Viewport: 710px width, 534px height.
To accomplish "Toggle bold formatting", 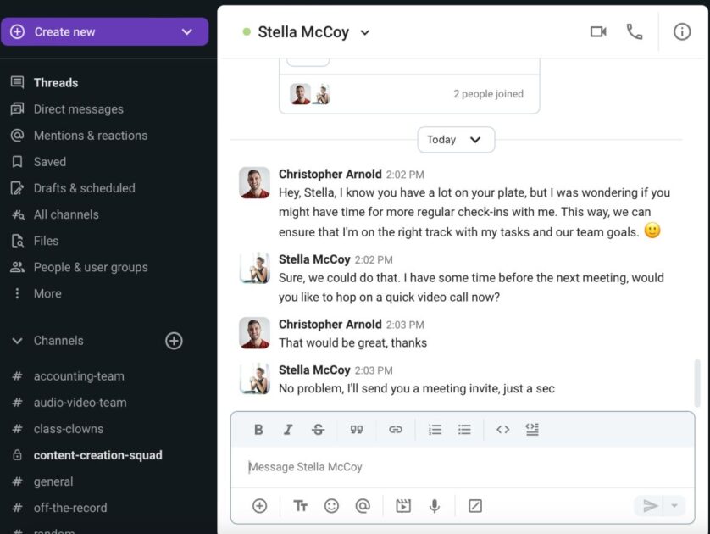I will [258, 430].
